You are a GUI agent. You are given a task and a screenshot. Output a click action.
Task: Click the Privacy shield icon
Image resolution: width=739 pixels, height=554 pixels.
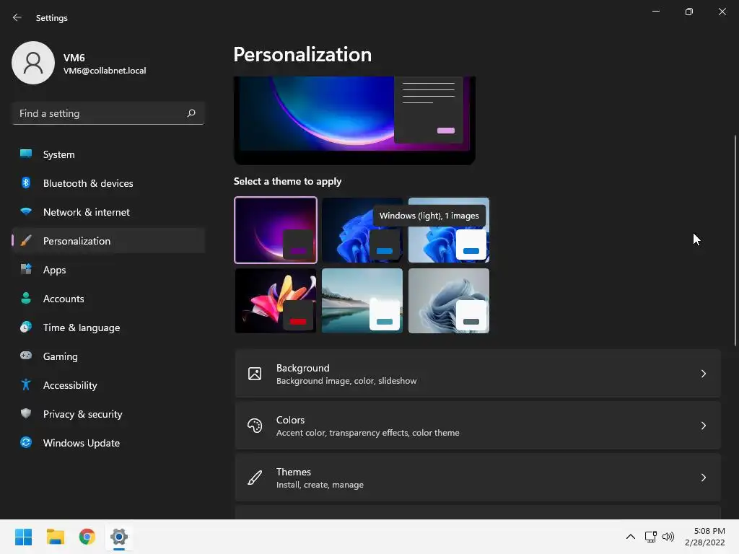[26, 413]
